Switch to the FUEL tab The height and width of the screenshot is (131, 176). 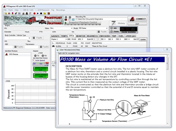pyautogui.click(x=121, y=36)
